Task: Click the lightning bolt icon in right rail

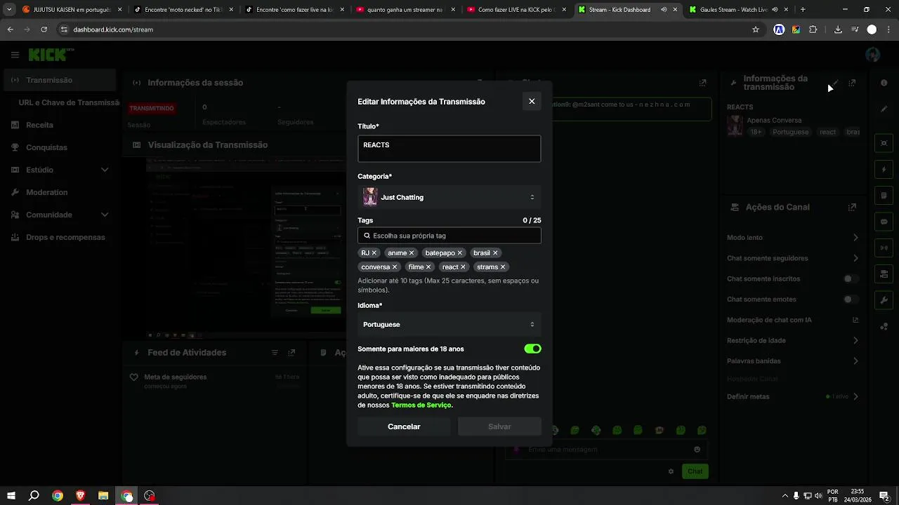Action: (x=884, y=170)
